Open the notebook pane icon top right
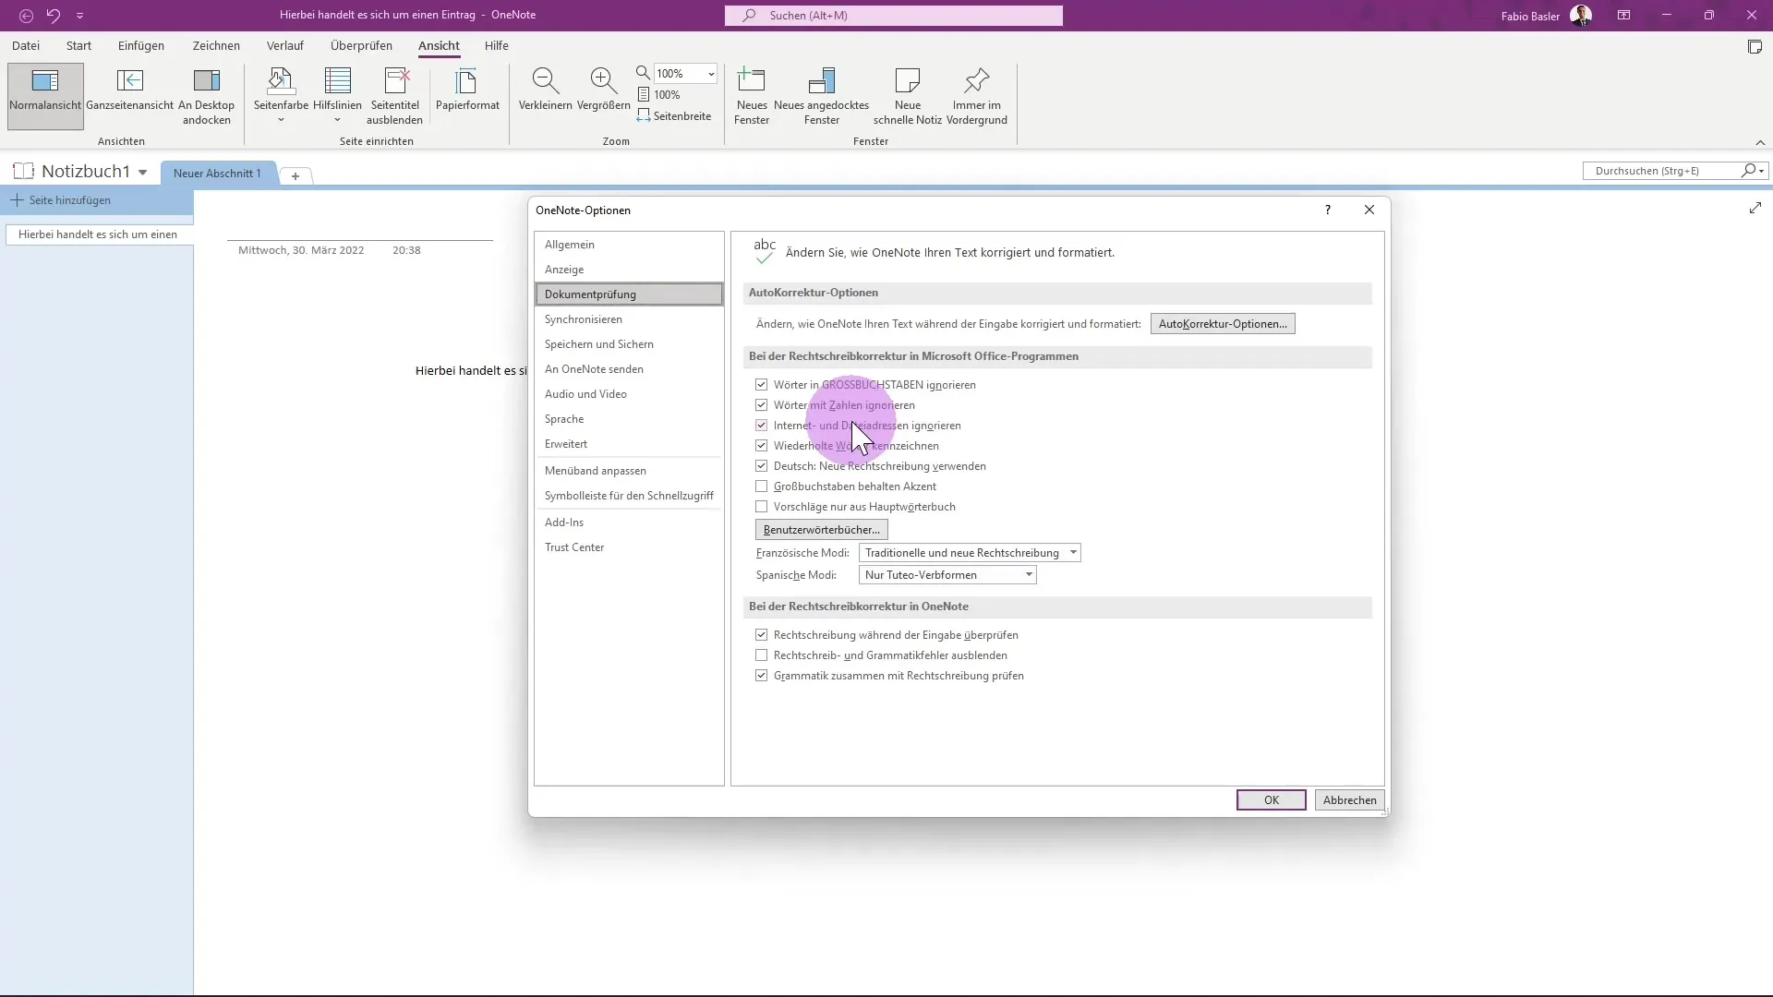Viewport: 1773px width, 997px height. [x=1755, y=46]
